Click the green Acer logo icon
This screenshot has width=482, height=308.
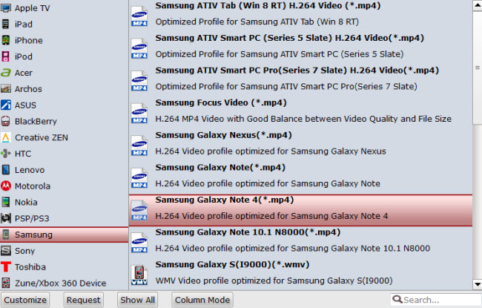click(6, 73)
